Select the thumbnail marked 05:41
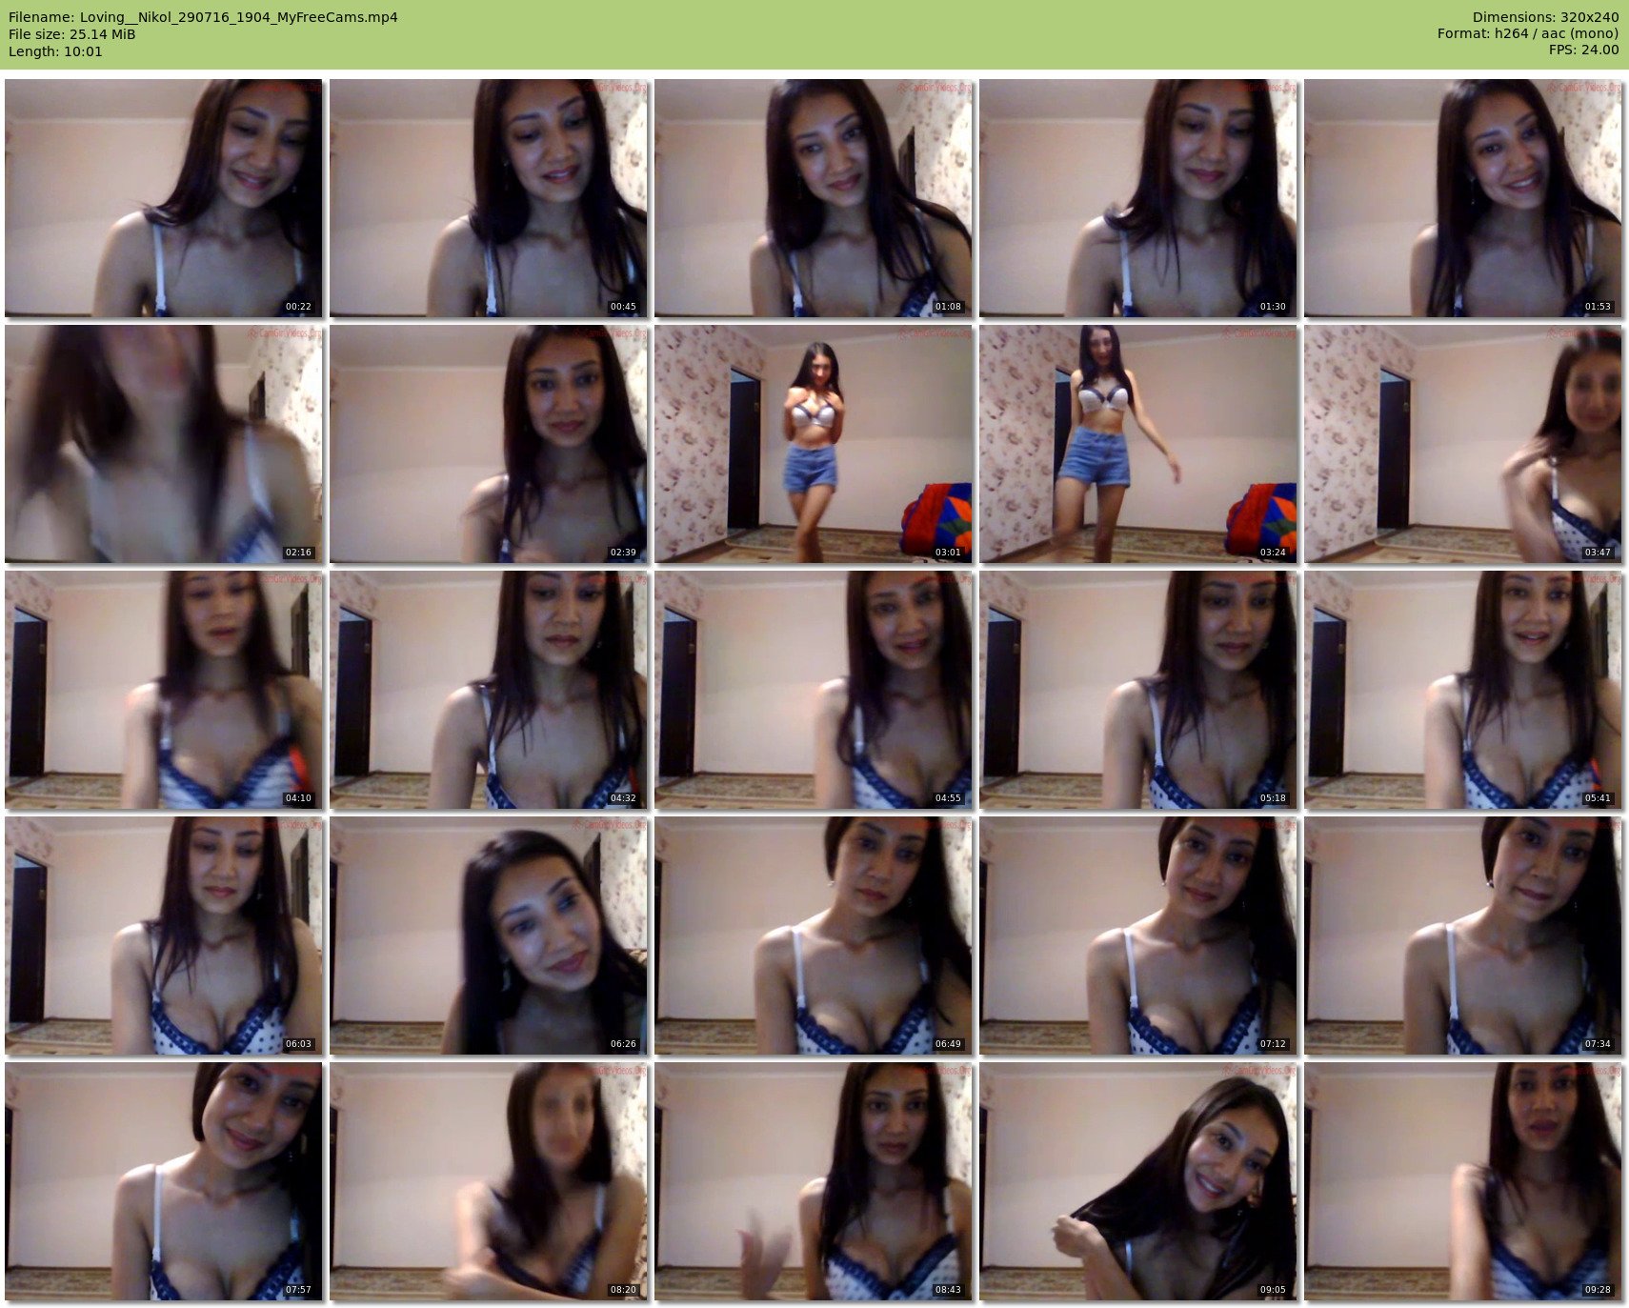Screen dimensions: 1629x1308 [1462, 689]
